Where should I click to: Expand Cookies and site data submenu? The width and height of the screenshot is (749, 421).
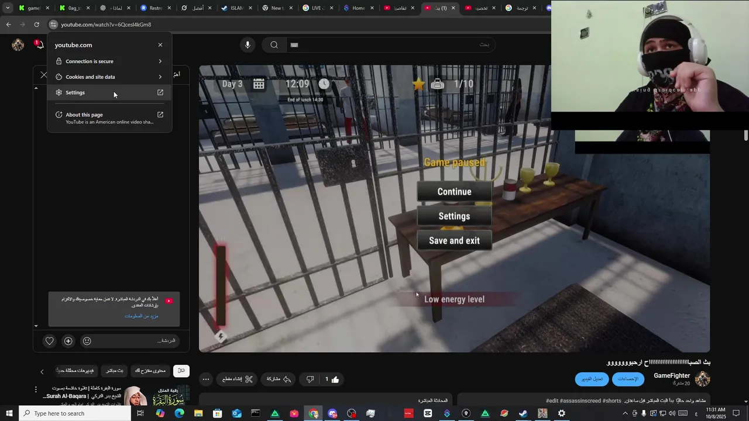click(x=109, y=77)
